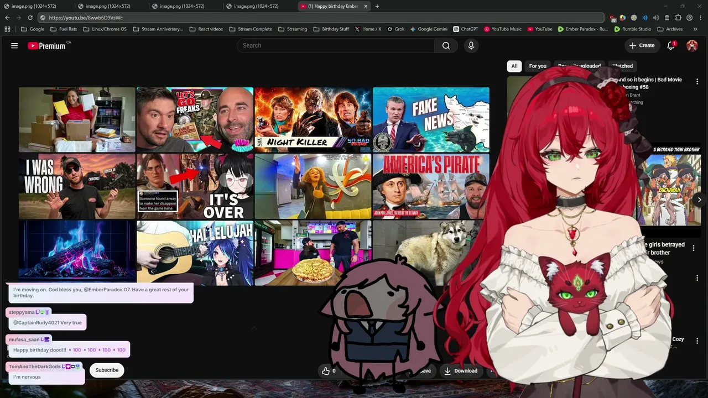The width and height of the screenshot is (708, 398).
Task: Select the 'For you' filter chip
Action: tap(538, 66)
